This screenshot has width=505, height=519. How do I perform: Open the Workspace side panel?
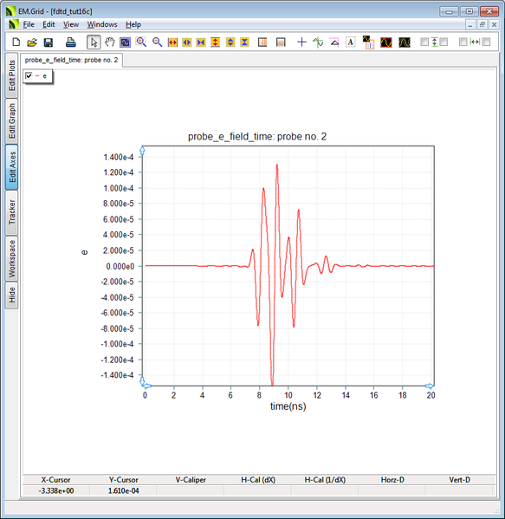click(x=12, y=258)
